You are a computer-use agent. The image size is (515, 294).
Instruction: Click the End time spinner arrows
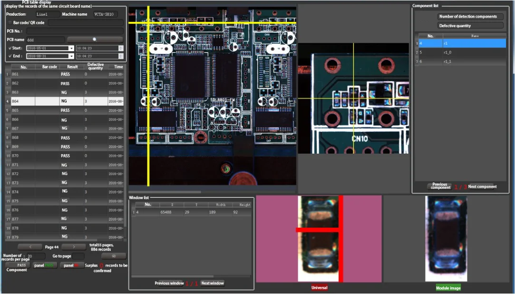coord(121,56)
